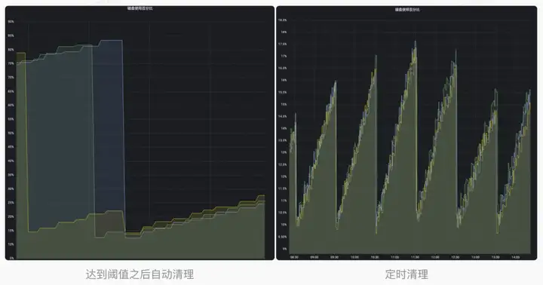The height and width of the screenshot is (285, 543).
Task: Click the 18.5% y-axis label
Action: click(x=283, y=20)
